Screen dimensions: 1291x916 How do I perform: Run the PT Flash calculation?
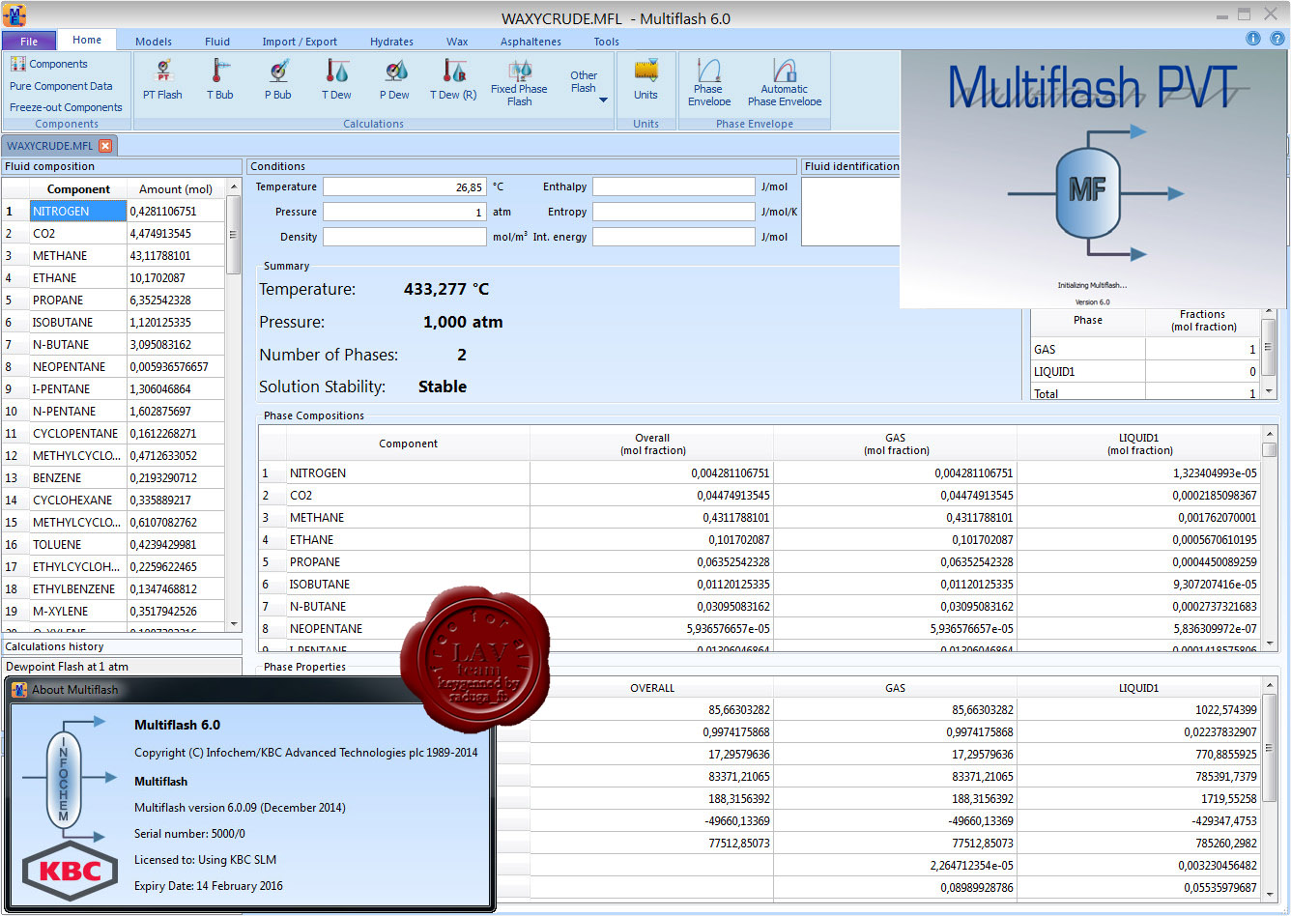pyautogui.click(x=162, y=79)
